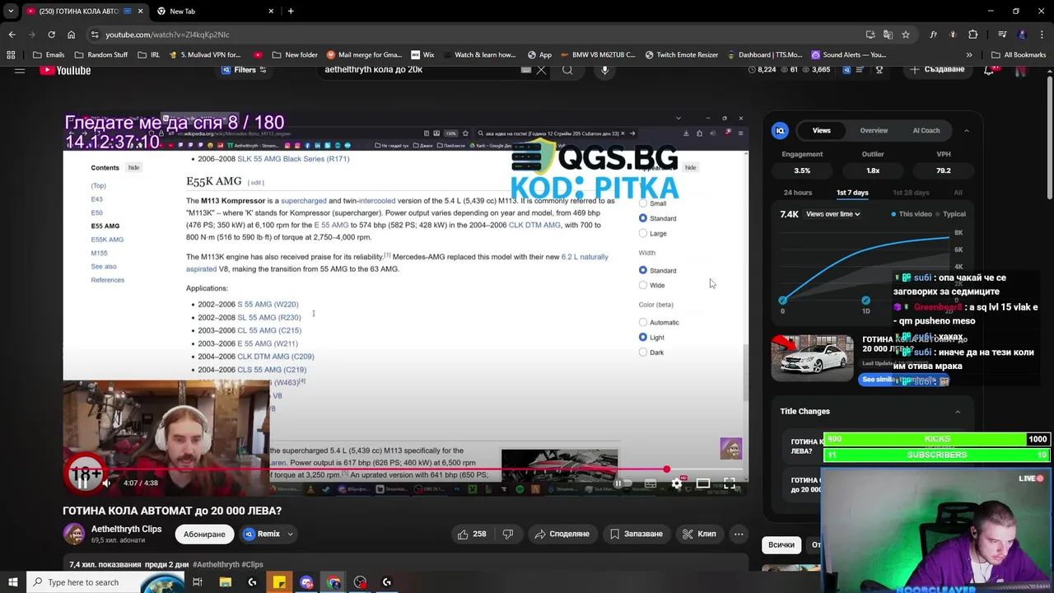The height and width of the screenshot is (593, 1054).
Task: Open Chrome tab search dropdown
Action: [x=11, y=12]
